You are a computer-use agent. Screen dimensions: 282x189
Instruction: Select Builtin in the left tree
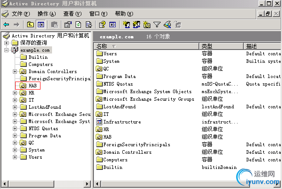[38, 58]
